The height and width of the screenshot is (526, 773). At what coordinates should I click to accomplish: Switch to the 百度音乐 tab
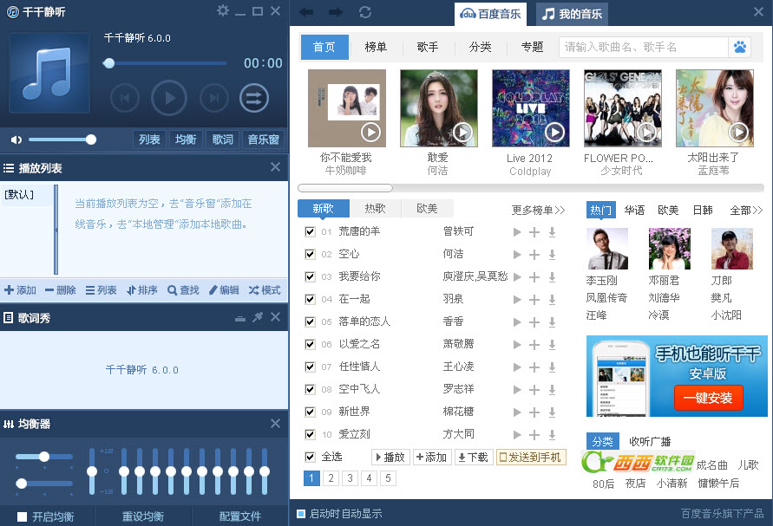[x=490, y=14]
